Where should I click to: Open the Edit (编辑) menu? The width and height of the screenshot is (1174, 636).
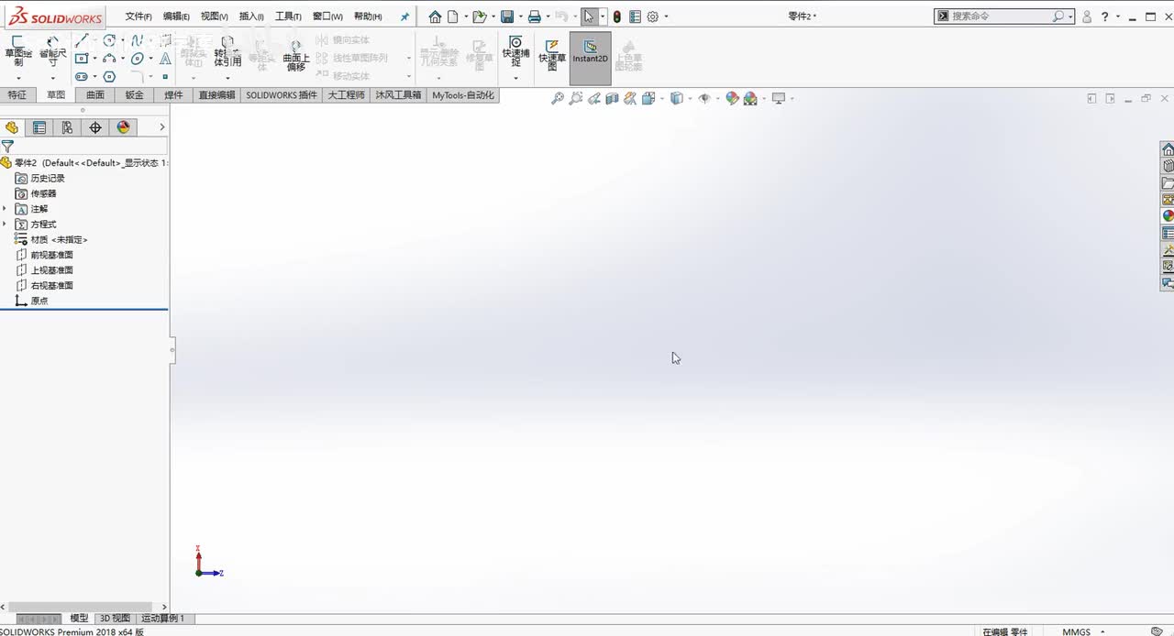[x=176, y=16]
